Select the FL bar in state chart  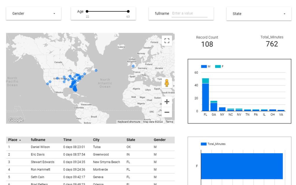pos(206,95)
